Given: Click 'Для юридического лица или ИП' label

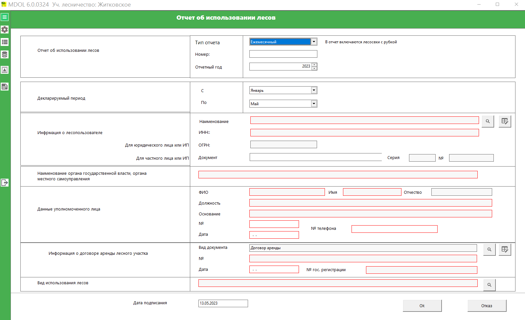Looking at the screenshot, I should pos(157,145).
